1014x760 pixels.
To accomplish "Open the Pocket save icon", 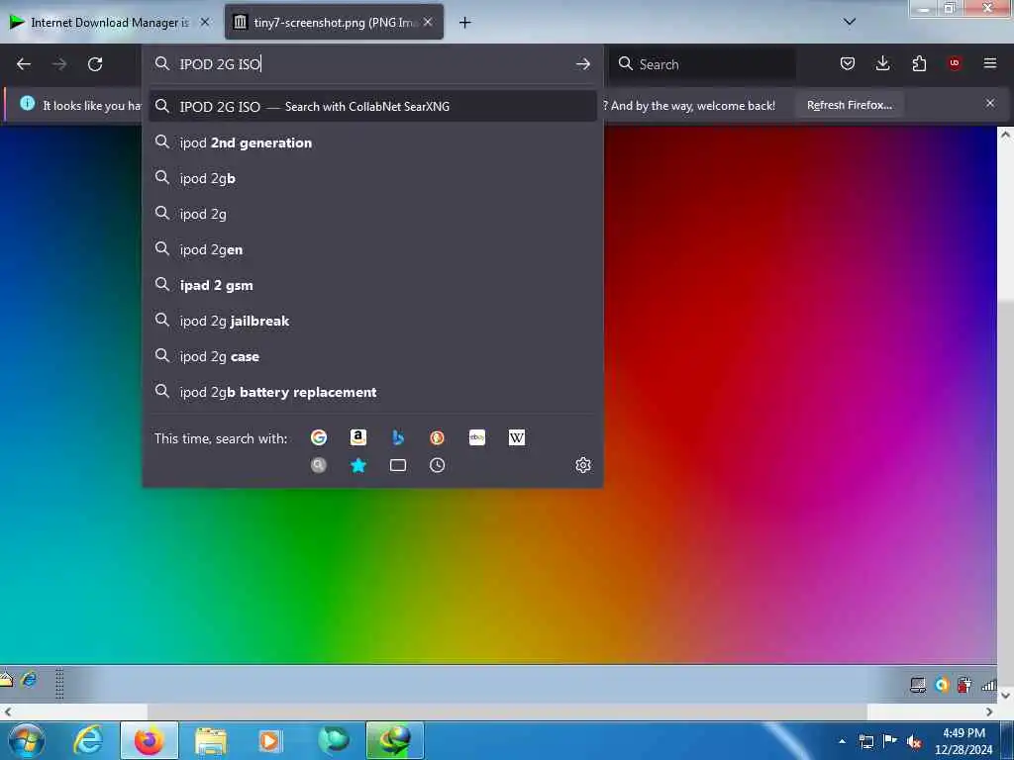I will coord(848,63).
